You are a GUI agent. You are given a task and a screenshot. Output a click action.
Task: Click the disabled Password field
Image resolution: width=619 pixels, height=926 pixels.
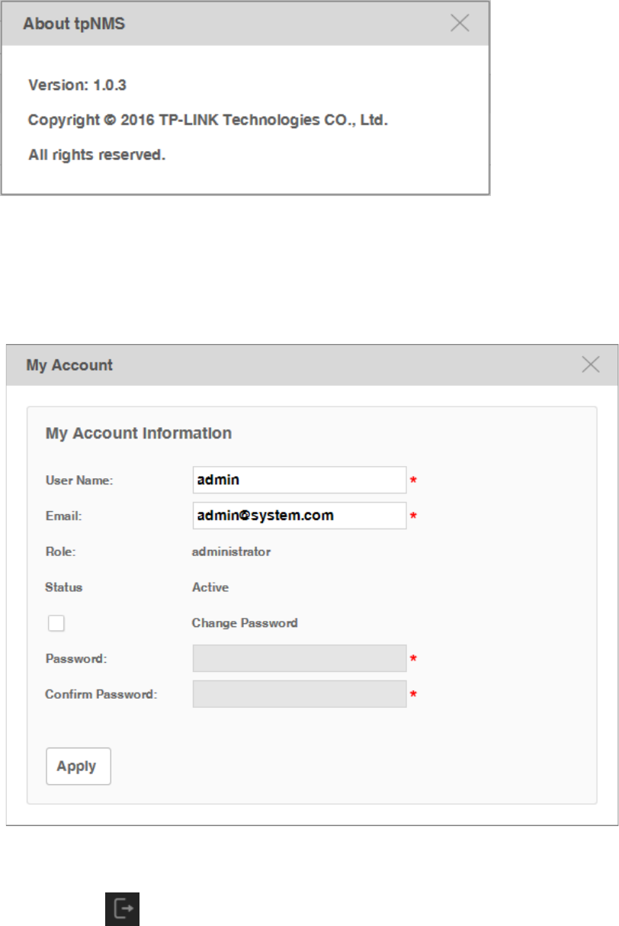click(x=299, y=658)
